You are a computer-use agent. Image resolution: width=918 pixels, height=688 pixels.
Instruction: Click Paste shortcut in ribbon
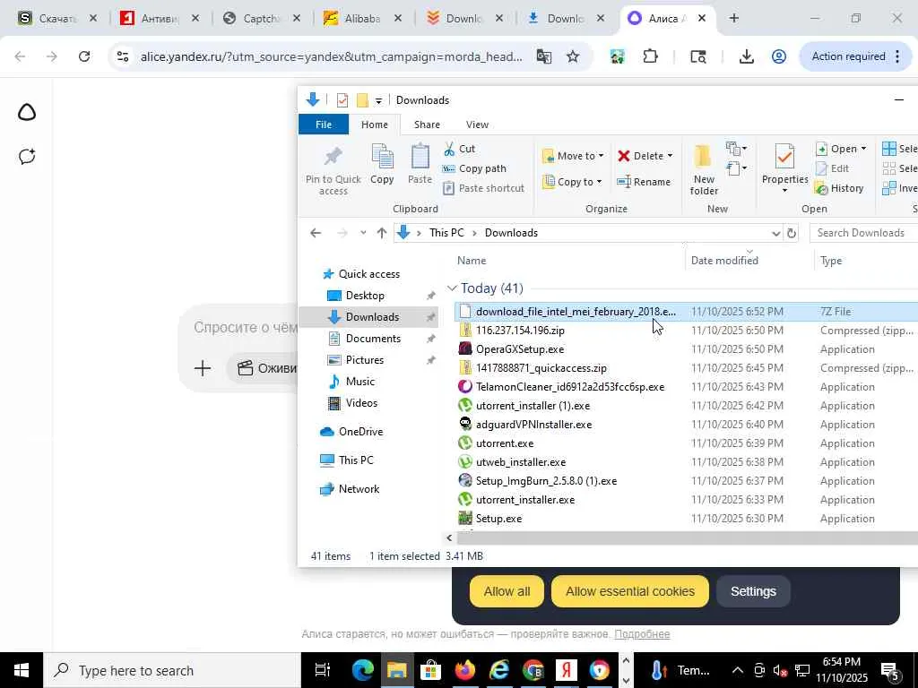tap(483, 188)
